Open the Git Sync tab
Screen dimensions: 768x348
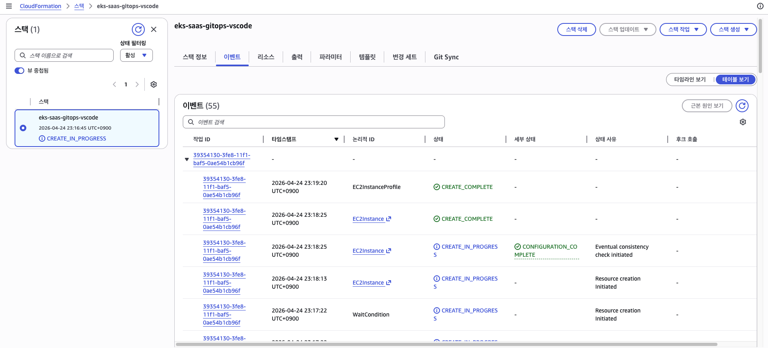click(x=446, y=57)
